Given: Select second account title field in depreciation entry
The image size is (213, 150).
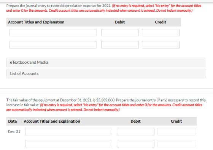Looking at the screenshot, I should (x=53, y=45).
